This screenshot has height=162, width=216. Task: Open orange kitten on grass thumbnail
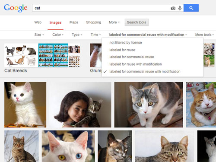click(x=209, y=61)
